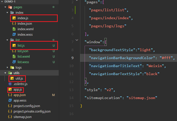
Task: Click the #fff color value on line 9
Action: pos(166,58)
